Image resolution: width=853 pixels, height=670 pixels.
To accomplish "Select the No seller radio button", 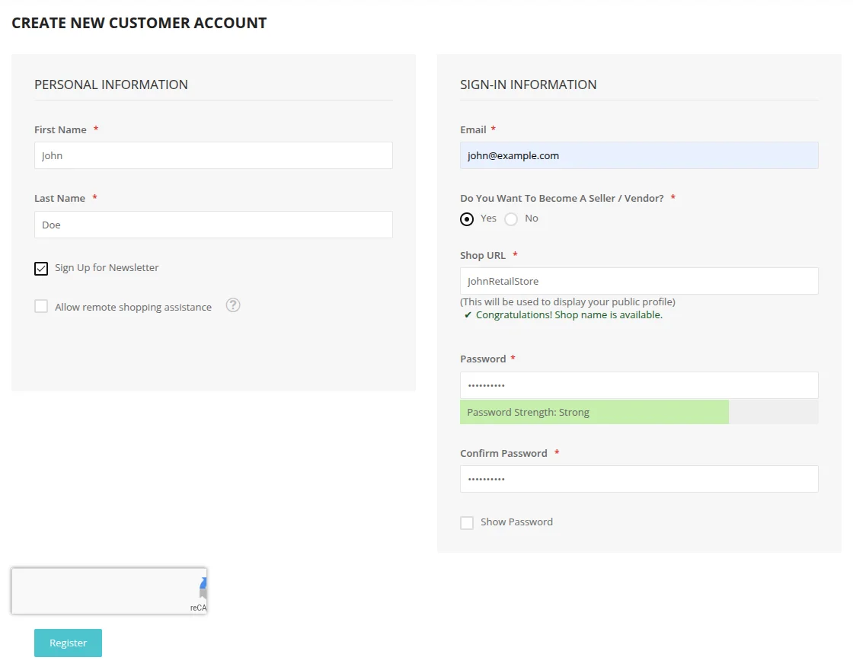I will (x=510, y=219).
